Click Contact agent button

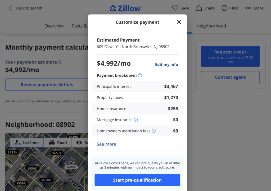[x=230, y=77]
